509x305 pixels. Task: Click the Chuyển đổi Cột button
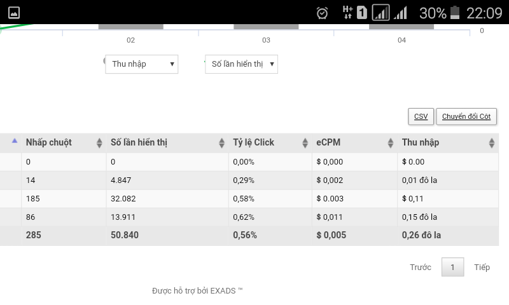(466, 116)
